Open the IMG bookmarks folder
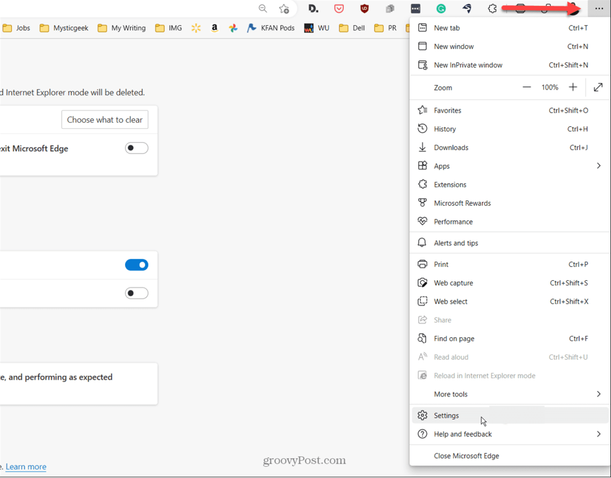The width and height of the screenshot is (611, 478). (x=168, y=28)
